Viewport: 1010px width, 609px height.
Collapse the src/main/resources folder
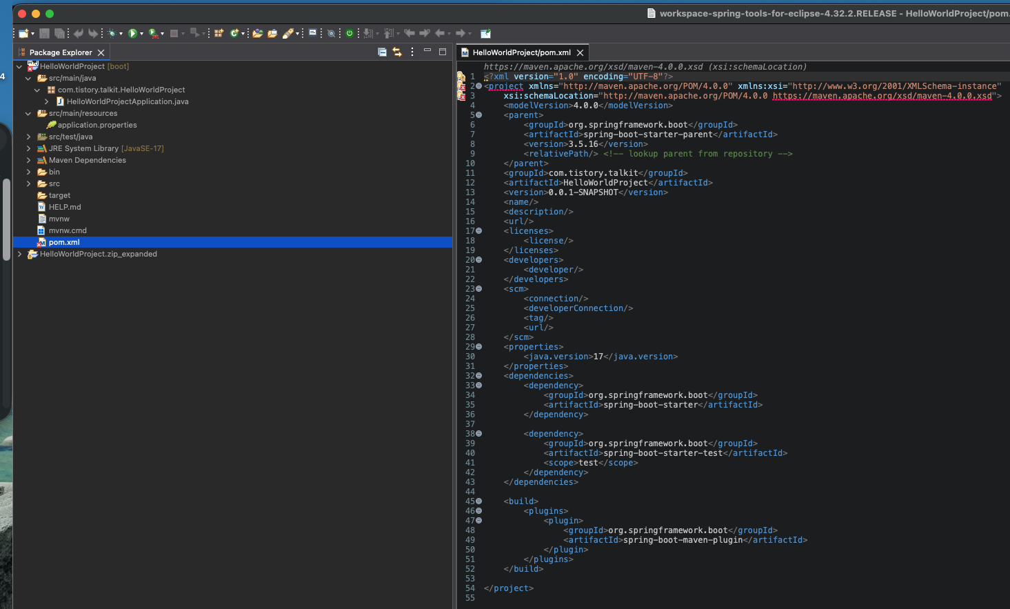28,114
